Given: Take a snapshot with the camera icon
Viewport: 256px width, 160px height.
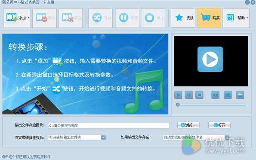Looking at the screenshot, I should tap(228, 95).
